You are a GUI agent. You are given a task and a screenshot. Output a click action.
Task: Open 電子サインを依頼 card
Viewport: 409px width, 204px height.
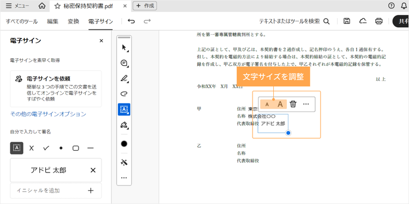pos(56,89)
